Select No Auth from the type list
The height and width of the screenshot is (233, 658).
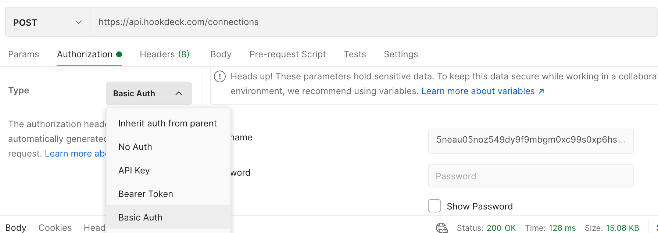click(135, 147)
